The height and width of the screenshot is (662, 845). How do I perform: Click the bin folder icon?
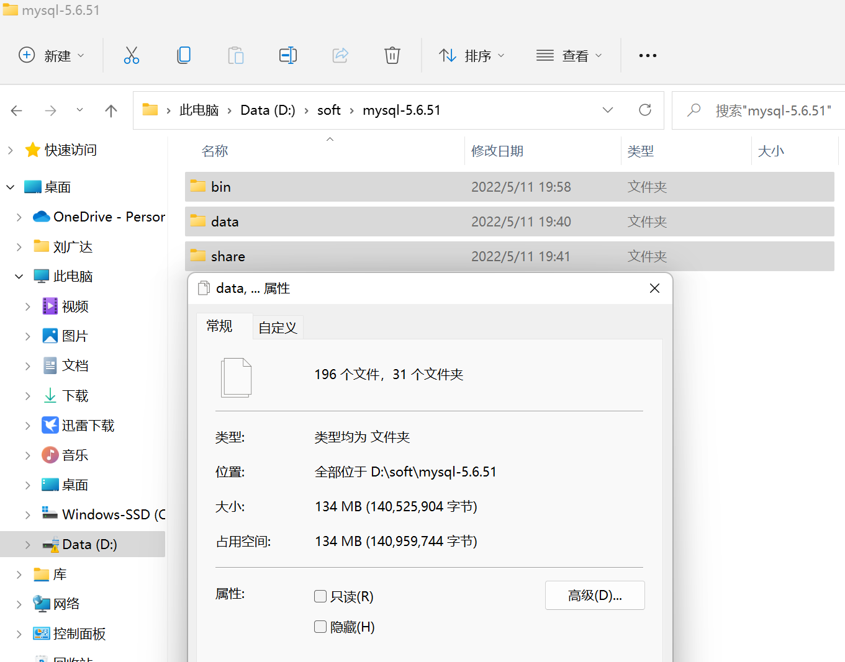[198, 186]
